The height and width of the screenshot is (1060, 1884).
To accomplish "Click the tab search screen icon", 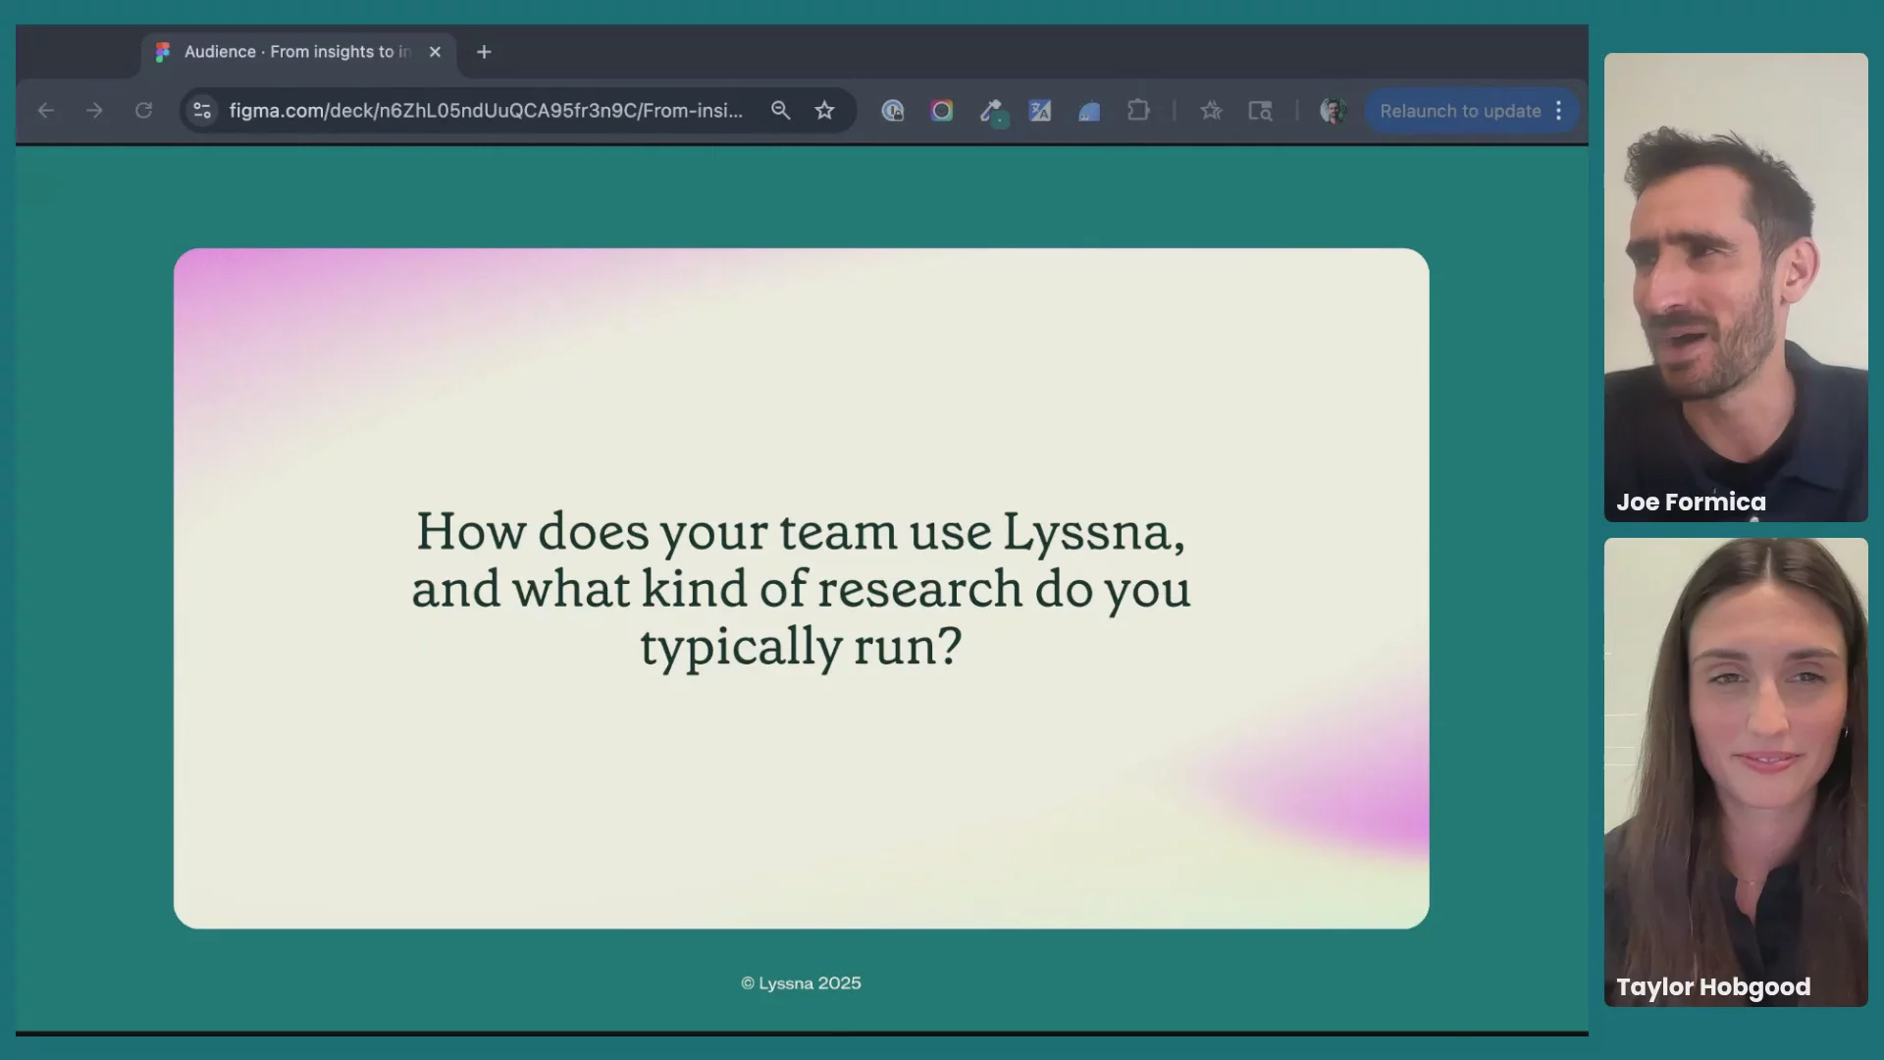I will [x=1260, y=111].
